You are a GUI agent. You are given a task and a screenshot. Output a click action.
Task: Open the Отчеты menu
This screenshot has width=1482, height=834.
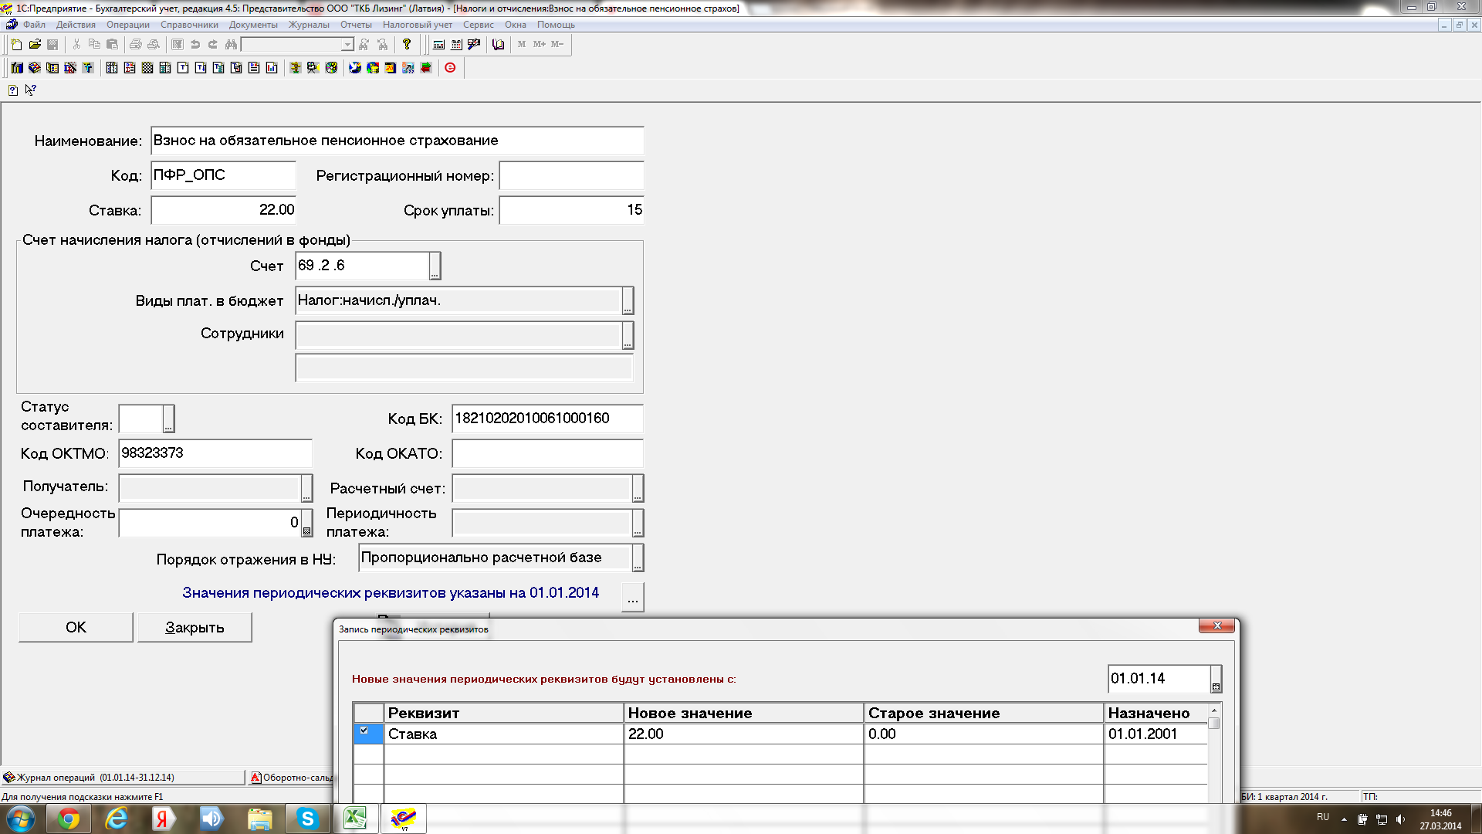point(356,25)
